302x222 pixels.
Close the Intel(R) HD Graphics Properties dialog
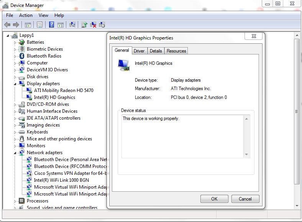(x=254, y=36)
